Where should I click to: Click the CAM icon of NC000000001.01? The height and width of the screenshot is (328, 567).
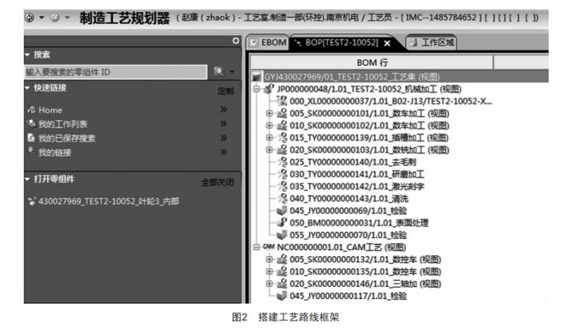[269, 247]
